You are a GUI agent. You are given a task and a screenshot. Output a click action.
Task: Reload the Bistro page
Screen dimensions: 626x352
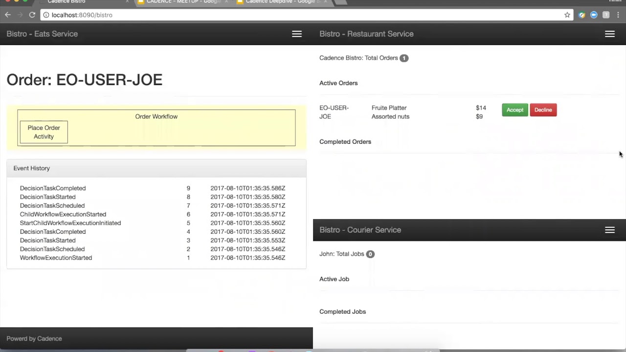tap(32, 15)
